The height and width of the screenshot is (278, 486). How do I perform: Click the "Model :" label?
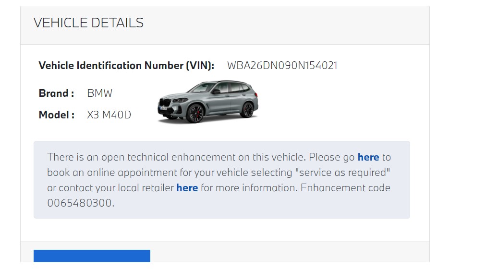tap(57, 115)
